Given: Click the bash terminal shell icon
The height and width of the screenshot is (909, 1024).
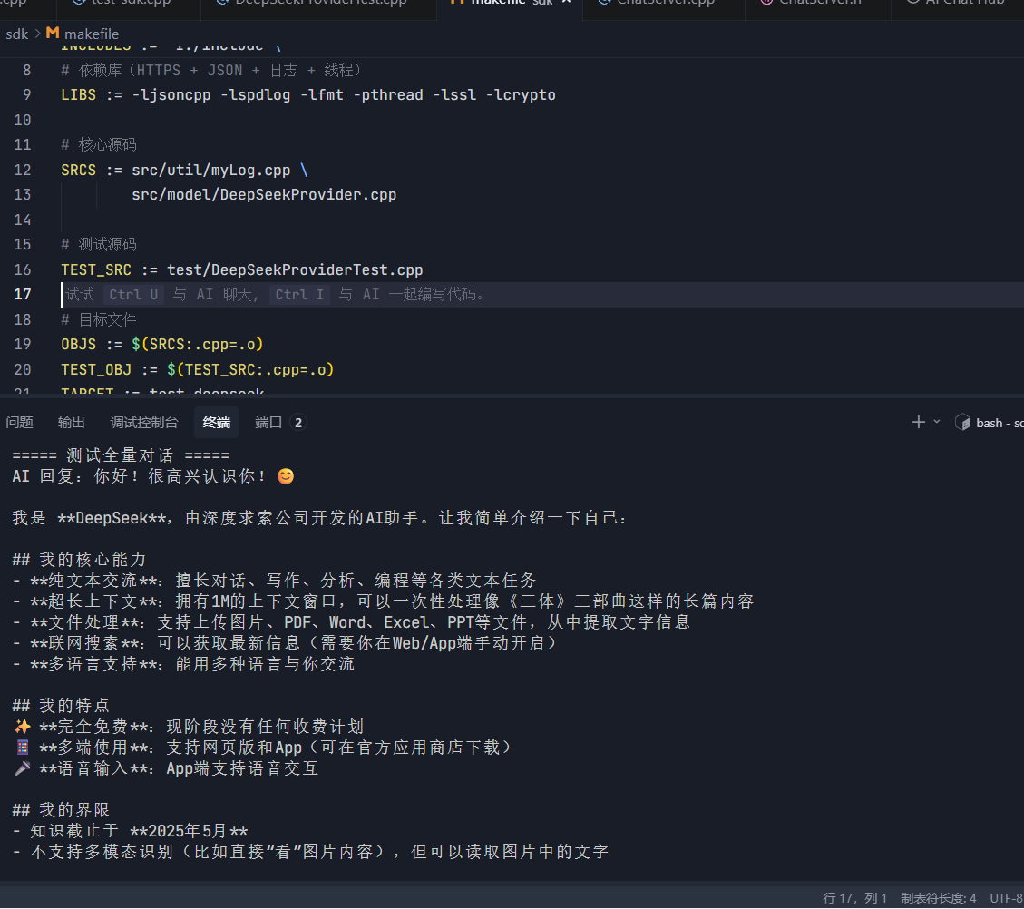Looking at the screenshot, I should [x=962, y=423].
